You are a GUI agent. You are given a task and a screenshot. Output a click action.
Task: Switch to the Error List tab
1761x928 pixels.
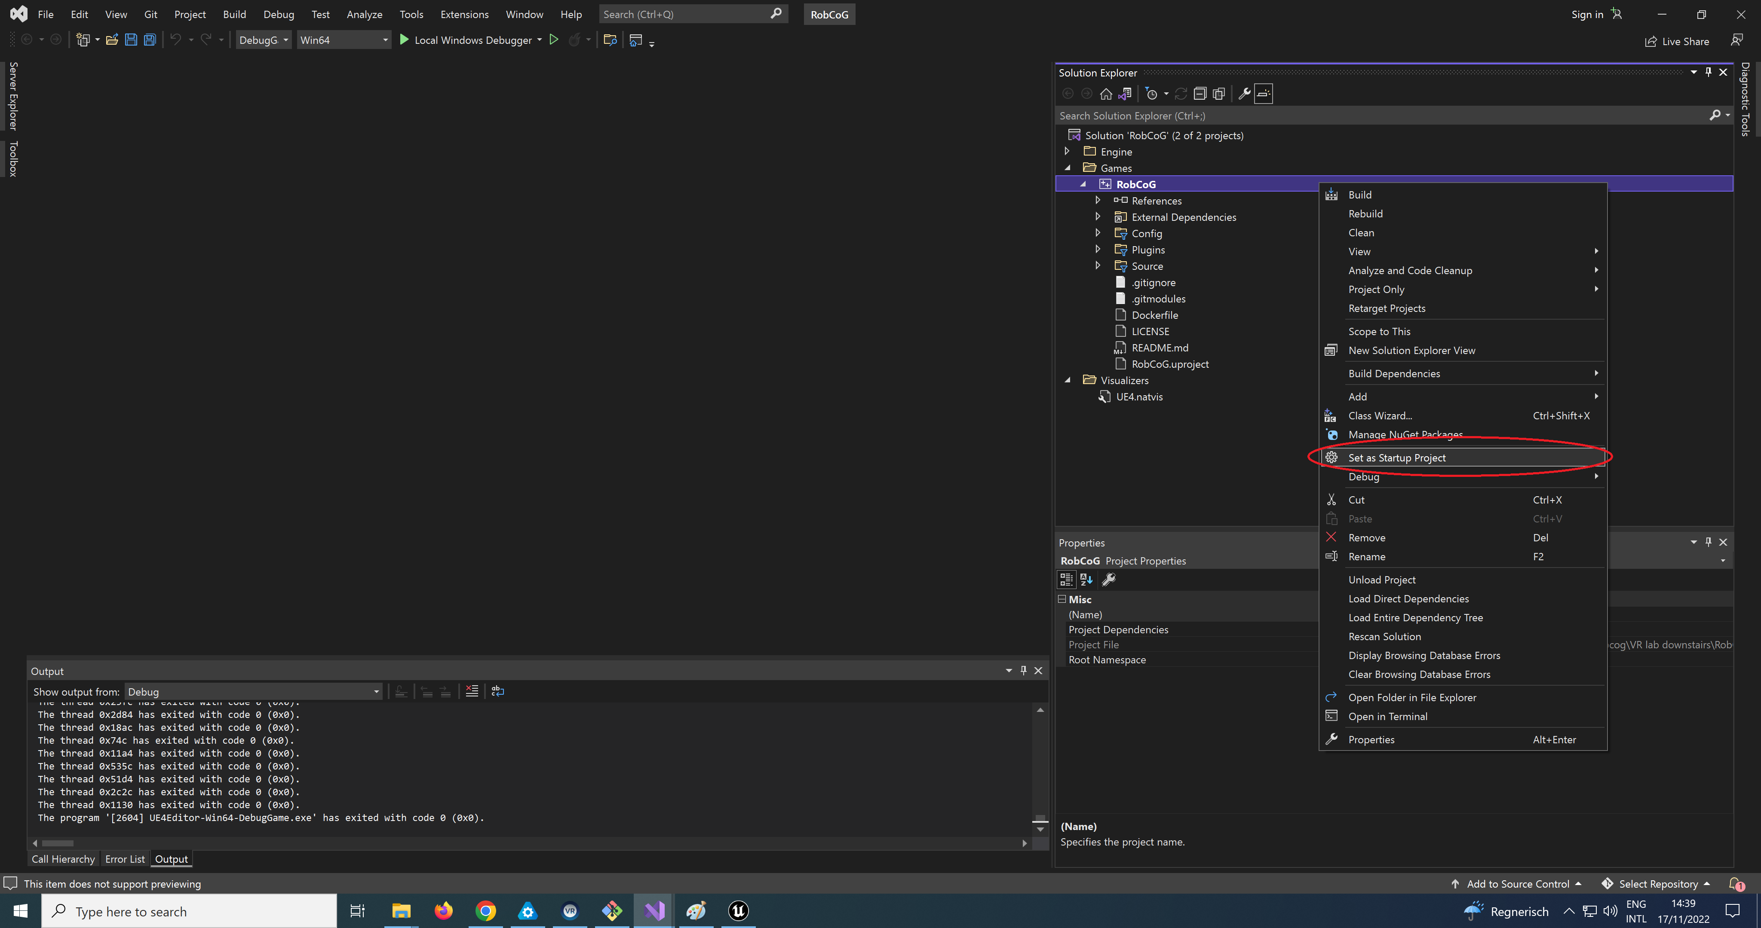pyautogui.click(x=124, y=859)
